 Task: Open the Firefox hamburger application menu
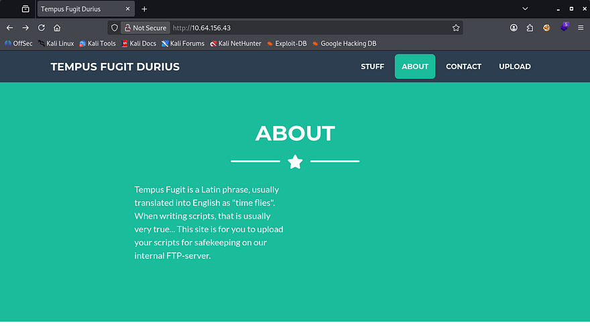point(581,28)
